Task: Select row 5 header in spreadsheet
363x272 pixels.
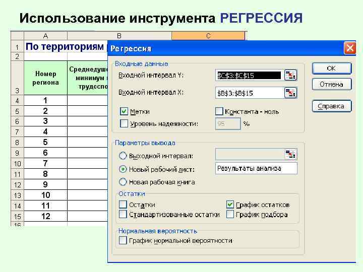Action: (x=17, y=111)
